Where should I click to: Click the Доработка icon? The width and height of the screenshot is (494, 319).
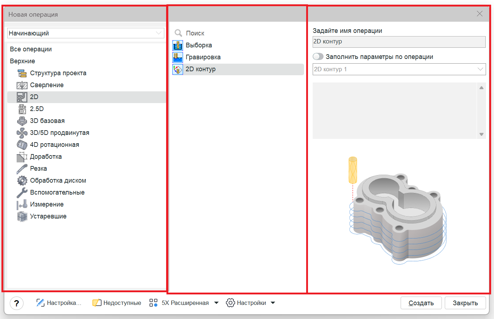pyautogui.click(x=22, y=157)
